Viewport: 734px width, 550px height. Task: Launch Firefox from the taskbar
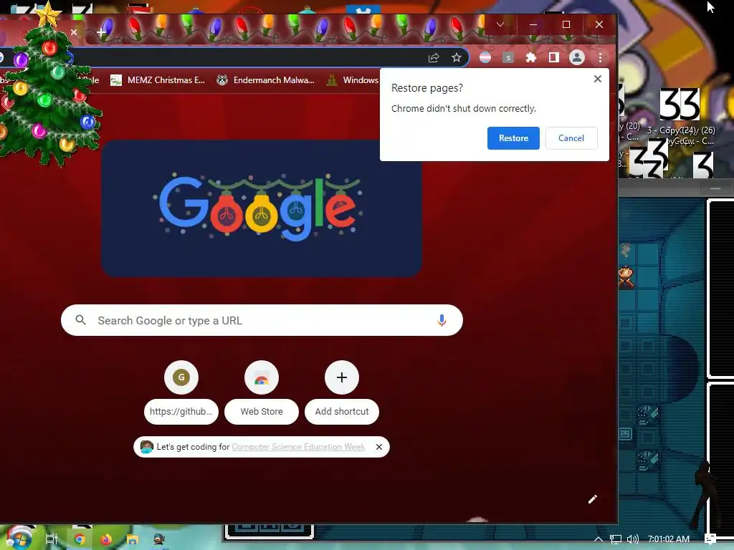(x=106, y=539)
